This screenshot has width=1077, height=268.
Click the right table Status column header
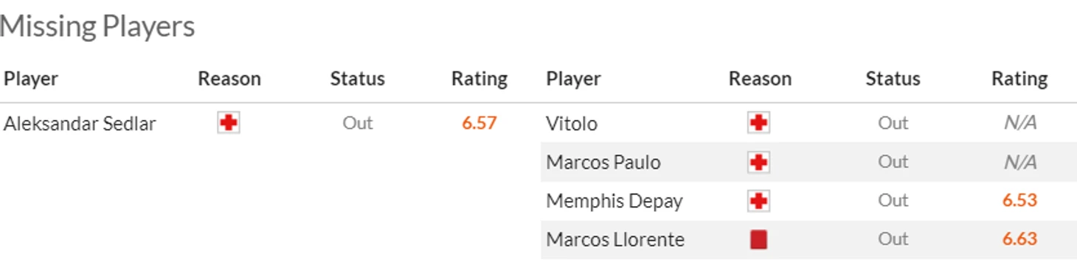point(893,79)
